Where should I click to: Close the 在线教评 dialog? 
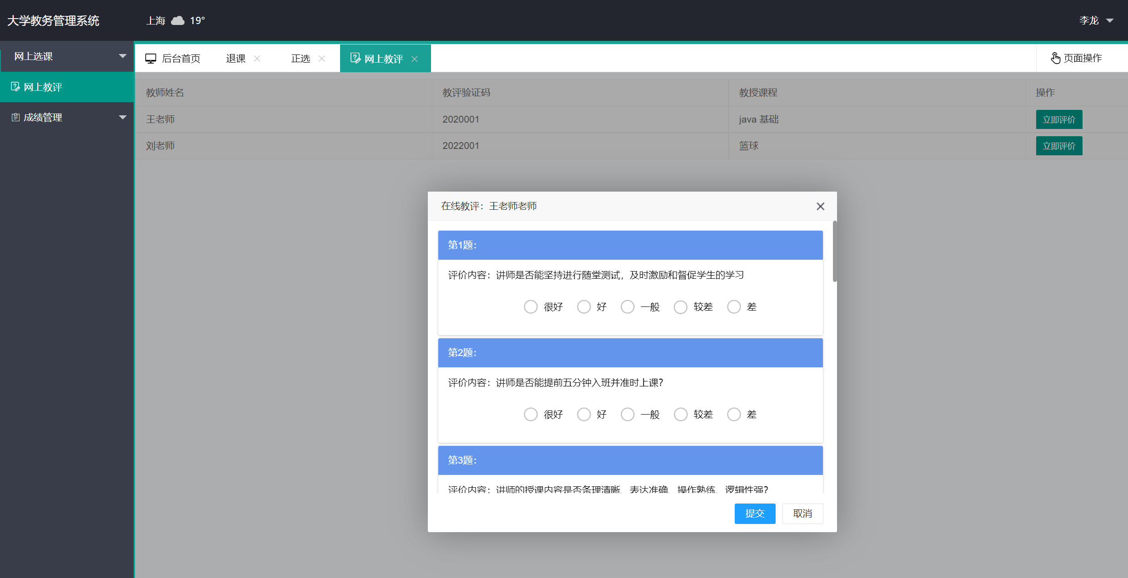tap(820, 206)
